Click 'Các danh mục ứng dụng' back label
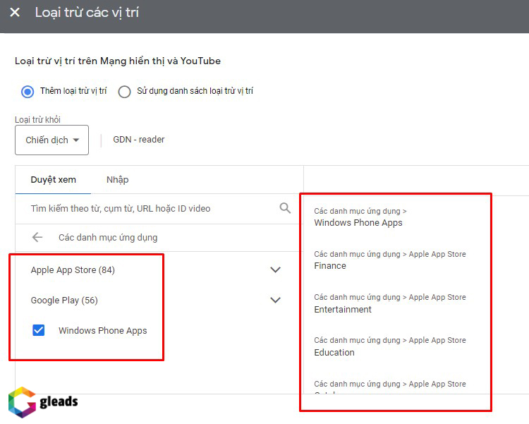 (108, 238)
